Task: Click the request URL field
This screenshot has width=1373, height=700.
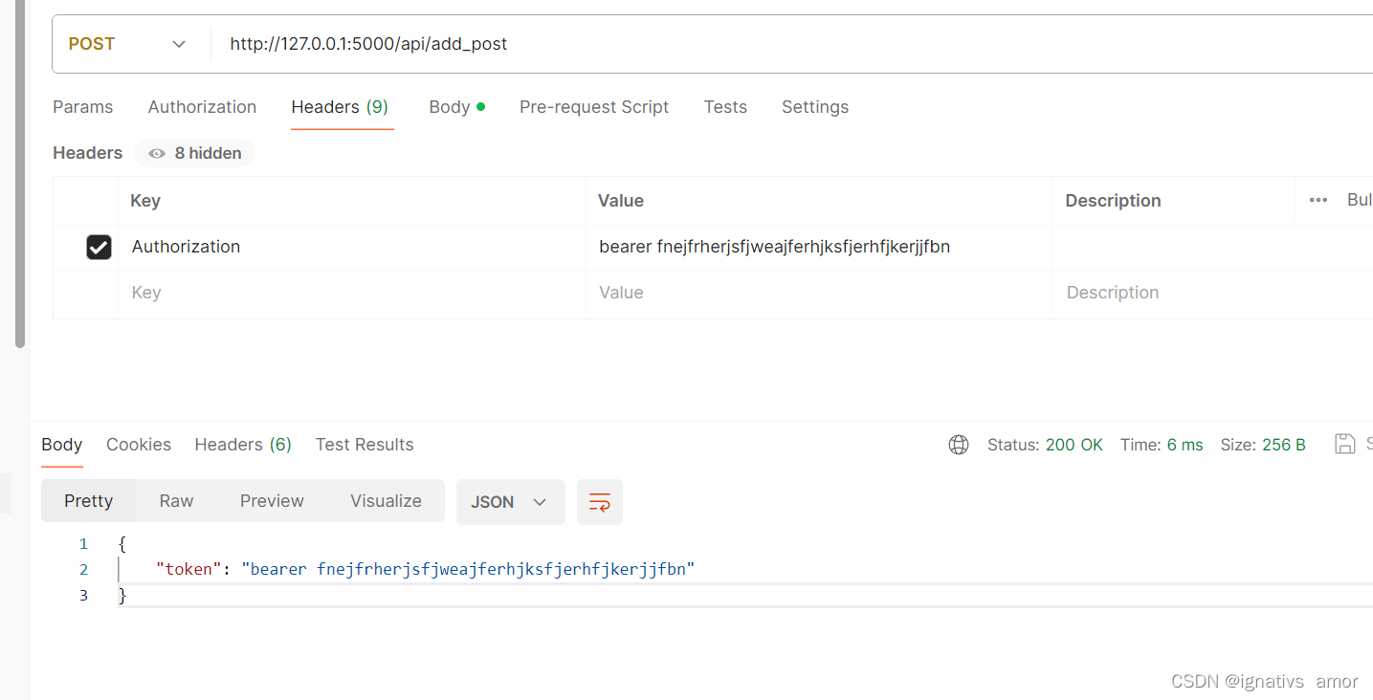Action: tap(792, 44)
